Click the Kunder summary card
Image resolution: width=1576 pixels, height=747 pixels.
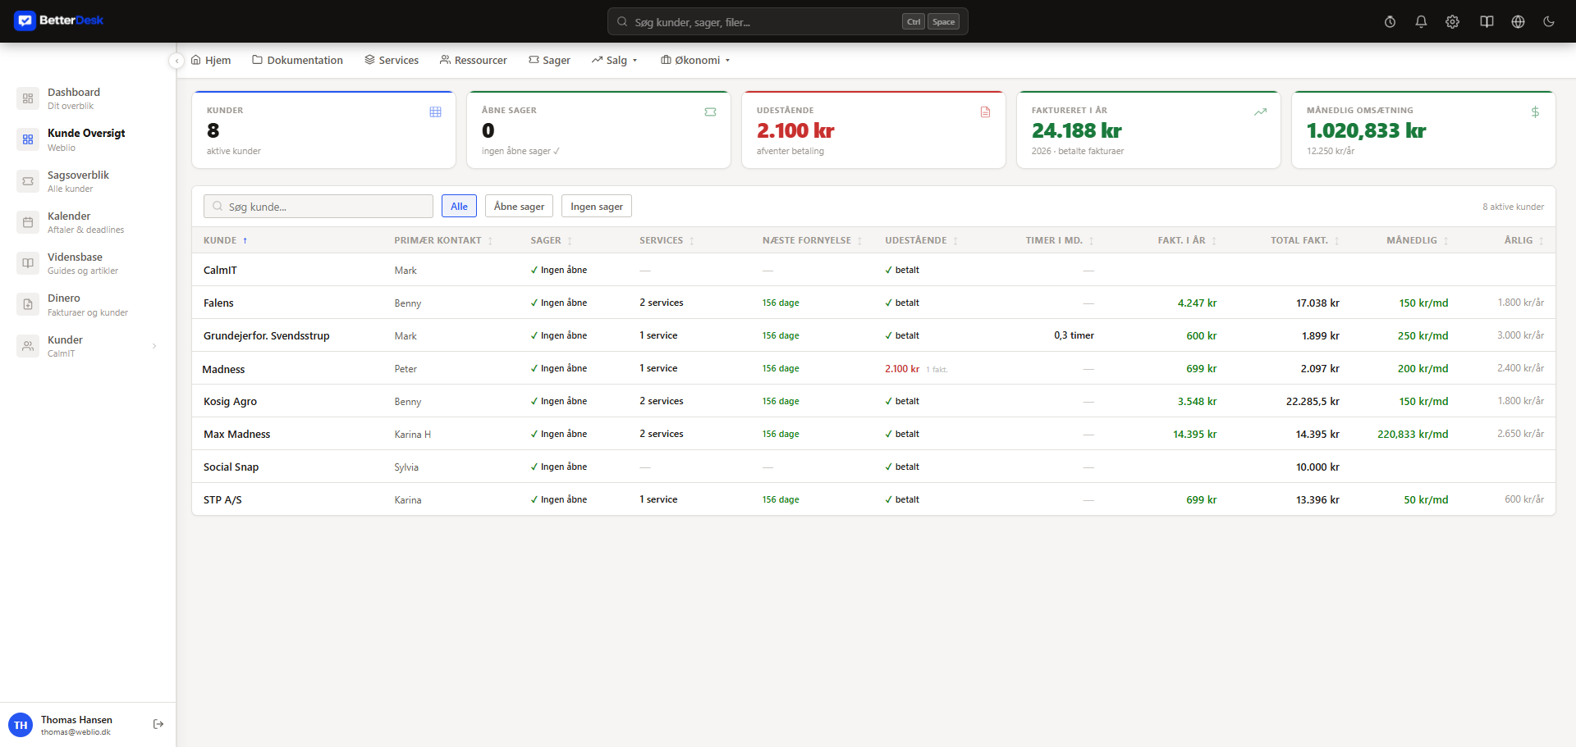click(x=323, y=130)
